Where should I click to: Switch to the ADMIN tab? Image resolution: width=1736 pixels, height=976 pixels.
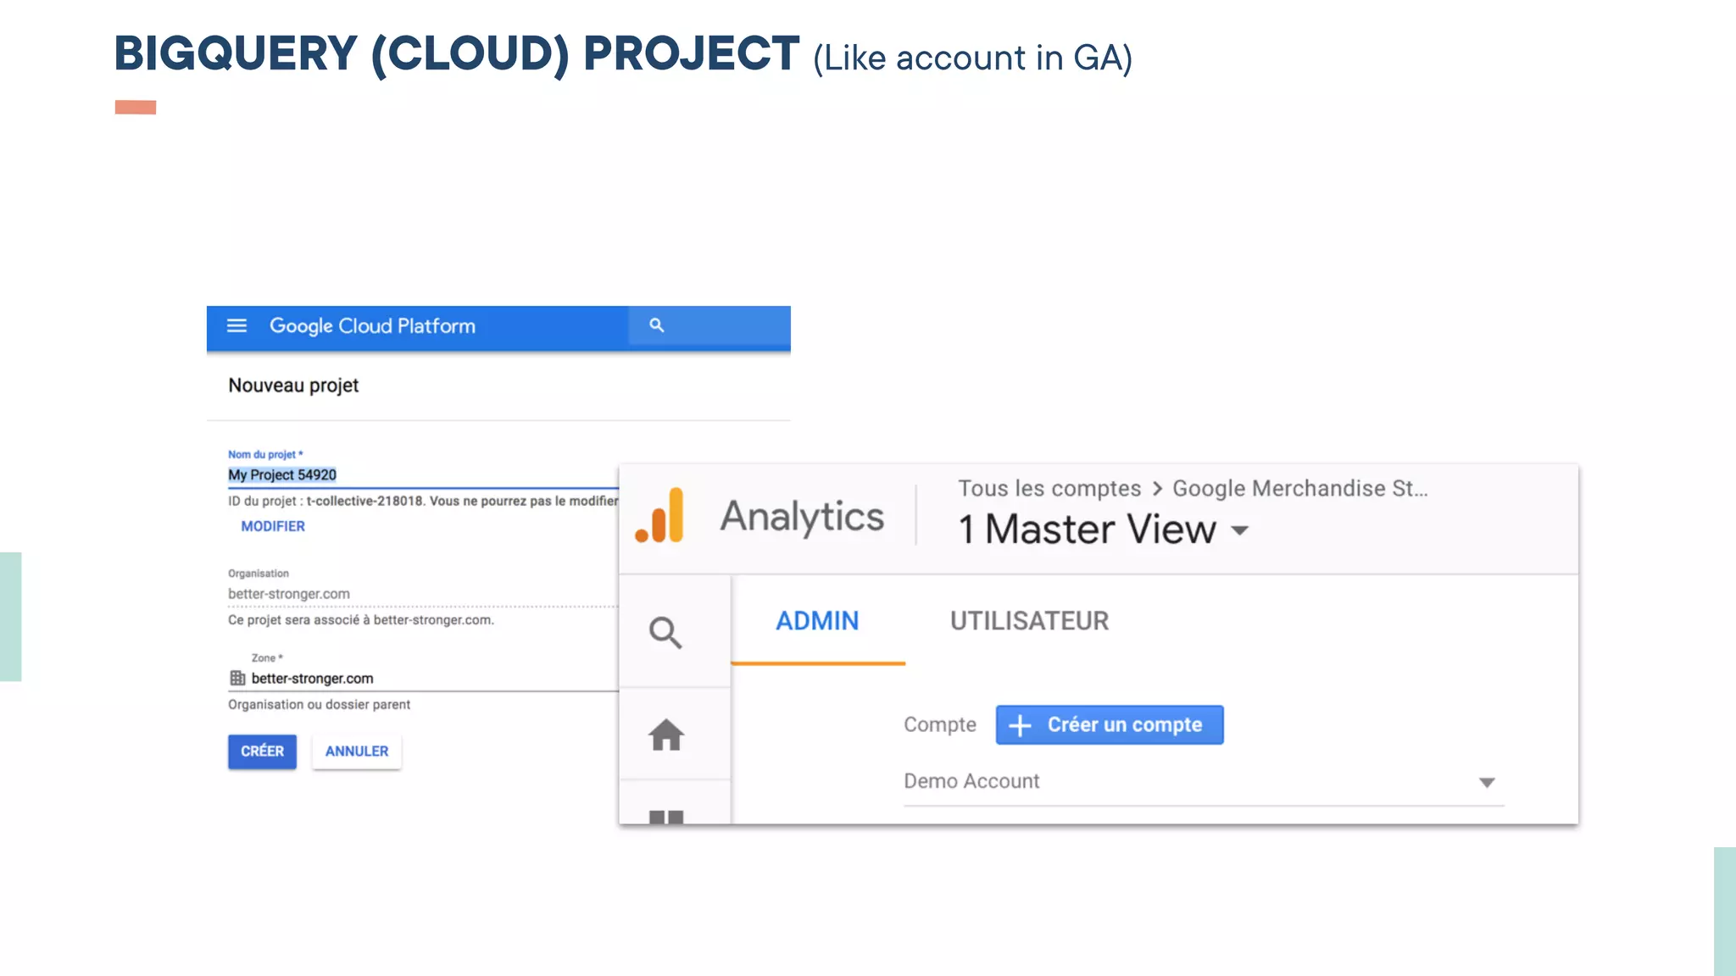817,621
